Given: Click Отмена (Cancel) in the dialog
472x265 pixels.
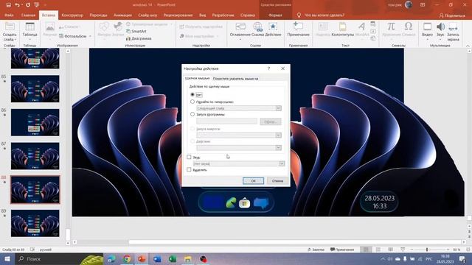Looking at the screenshot, I should pos(277,181).
